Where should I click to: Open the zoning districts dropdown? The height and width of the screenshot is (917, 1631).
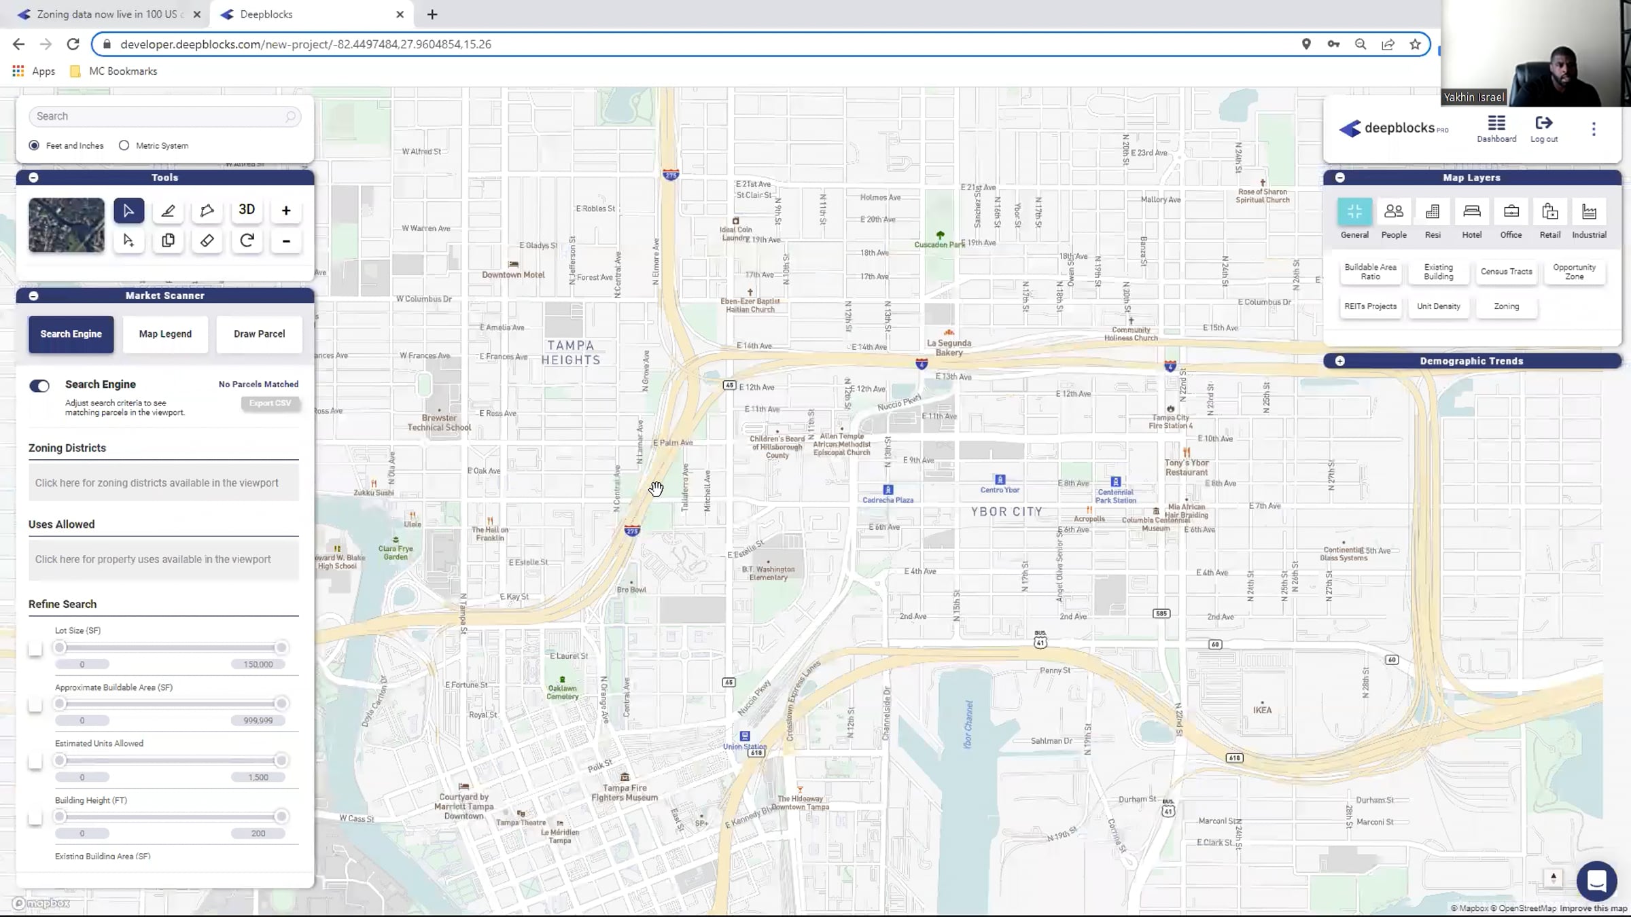(x=163, y=483)
